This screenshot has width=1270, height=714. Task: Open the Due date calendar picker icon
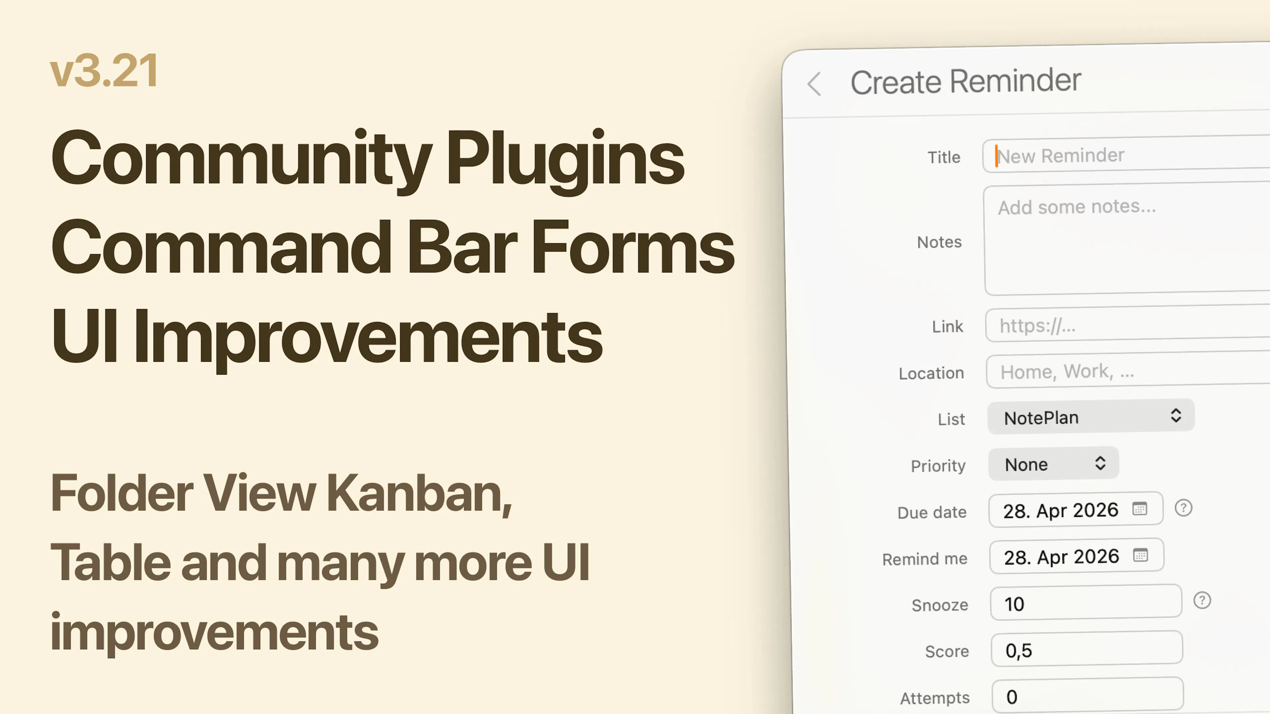(x=1139, y=508)
